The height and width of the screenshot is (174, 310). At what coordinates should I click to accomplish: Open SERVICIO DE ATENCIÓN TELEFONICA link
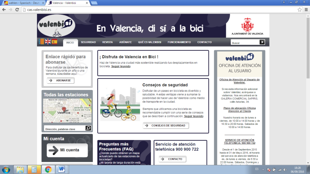point(240,141)
